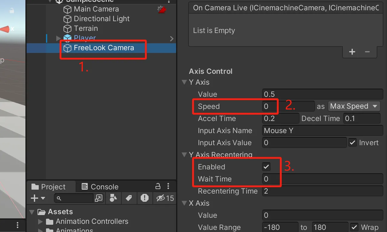Toggle the Y Axis Invert checkbox

coord(353,142)
